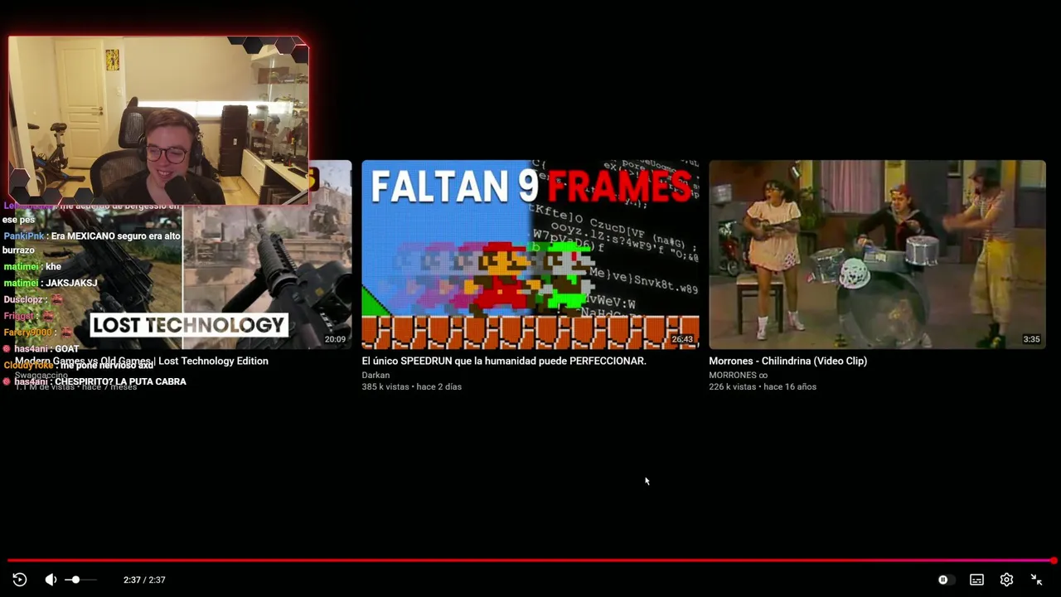Open the settings gear menu
This screenshot has width=1061, height=597.
pyautogui.click(x=1006, y=580)
